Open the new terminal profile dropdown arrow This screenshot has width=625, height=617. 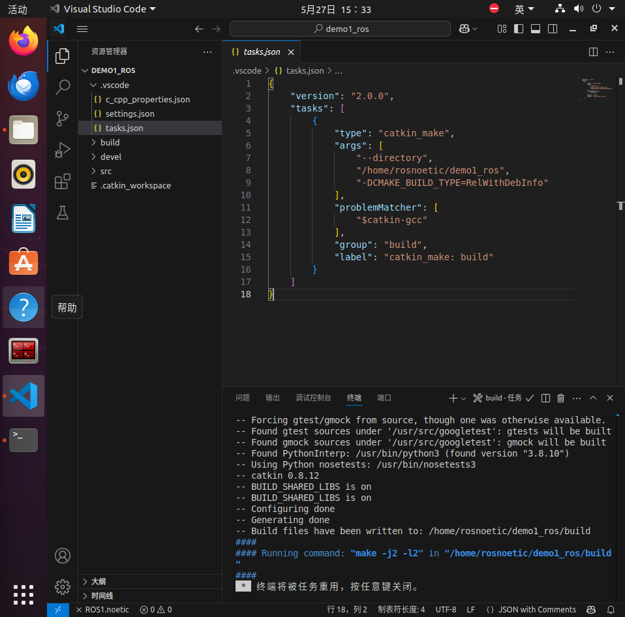point(463,399)
